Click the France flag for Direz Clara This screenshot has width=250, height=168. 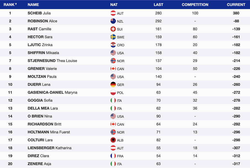click(x=113, y=156)
